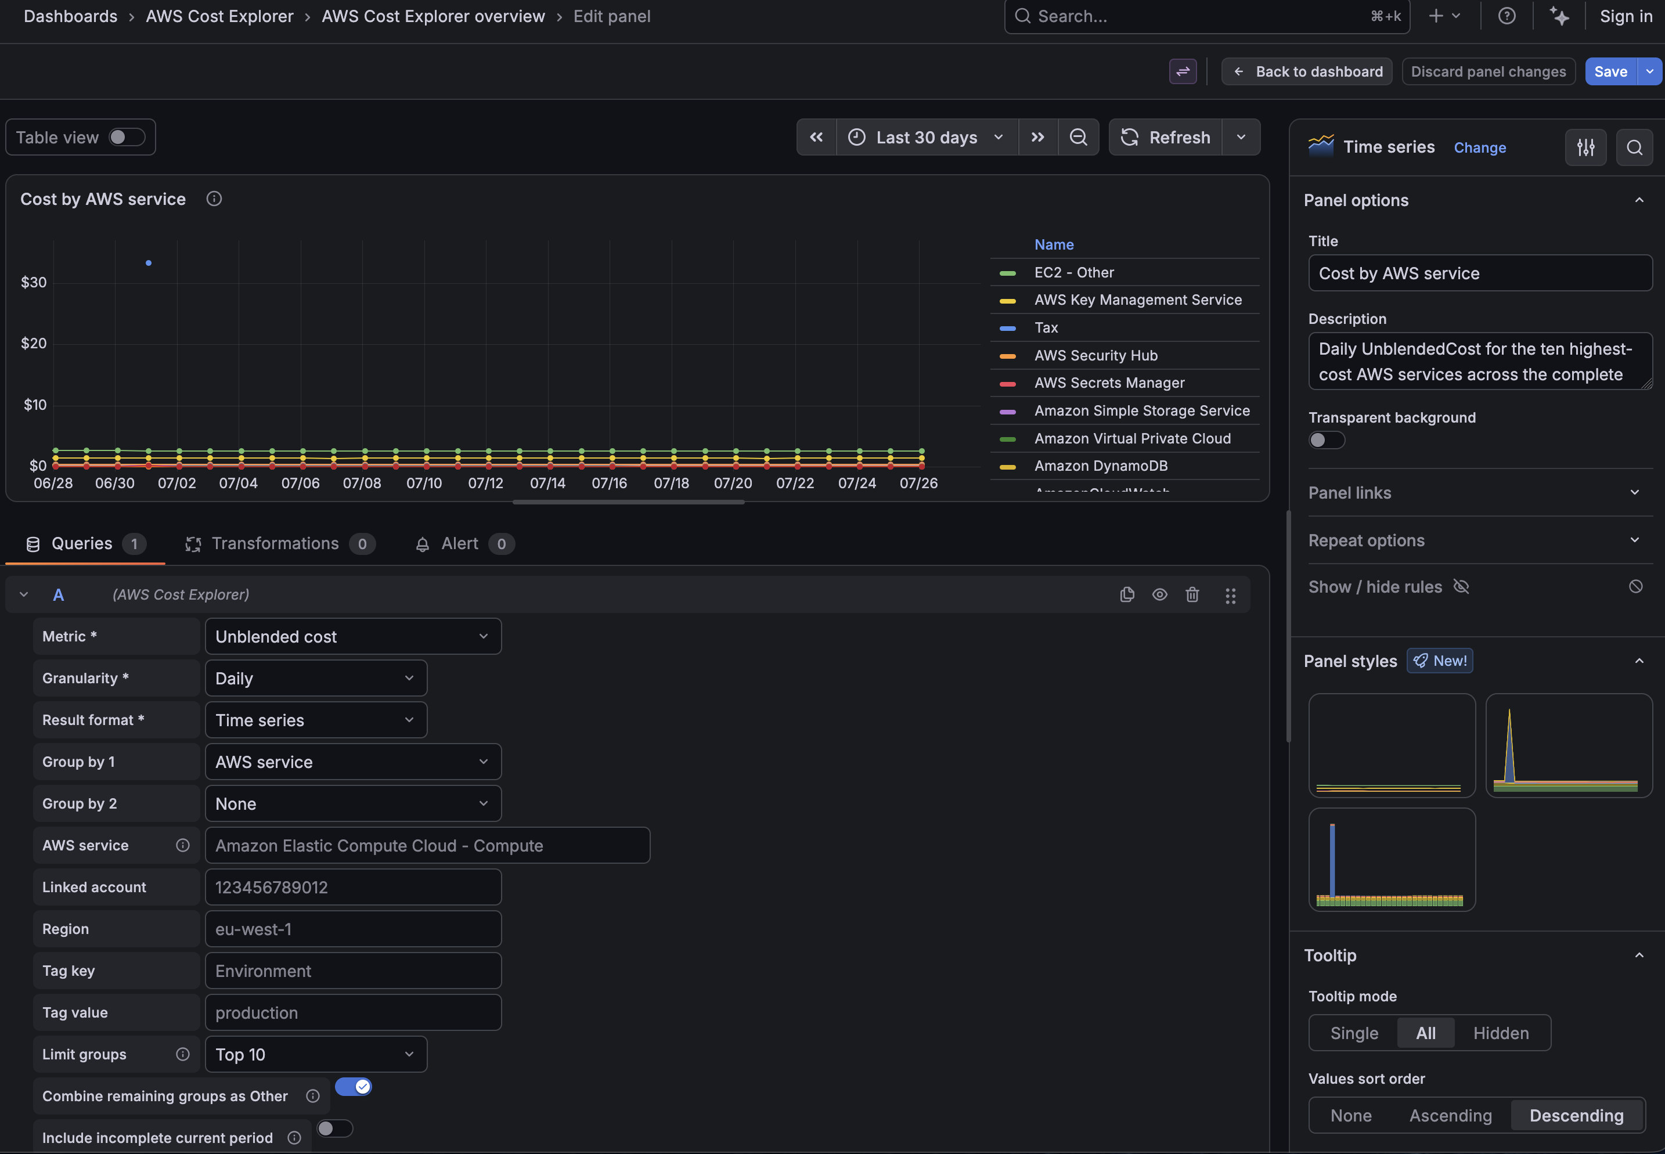Shift time range forward
This screenshot has height=1154, width=1665.
pyautogui.click(x=1037, y=138)
